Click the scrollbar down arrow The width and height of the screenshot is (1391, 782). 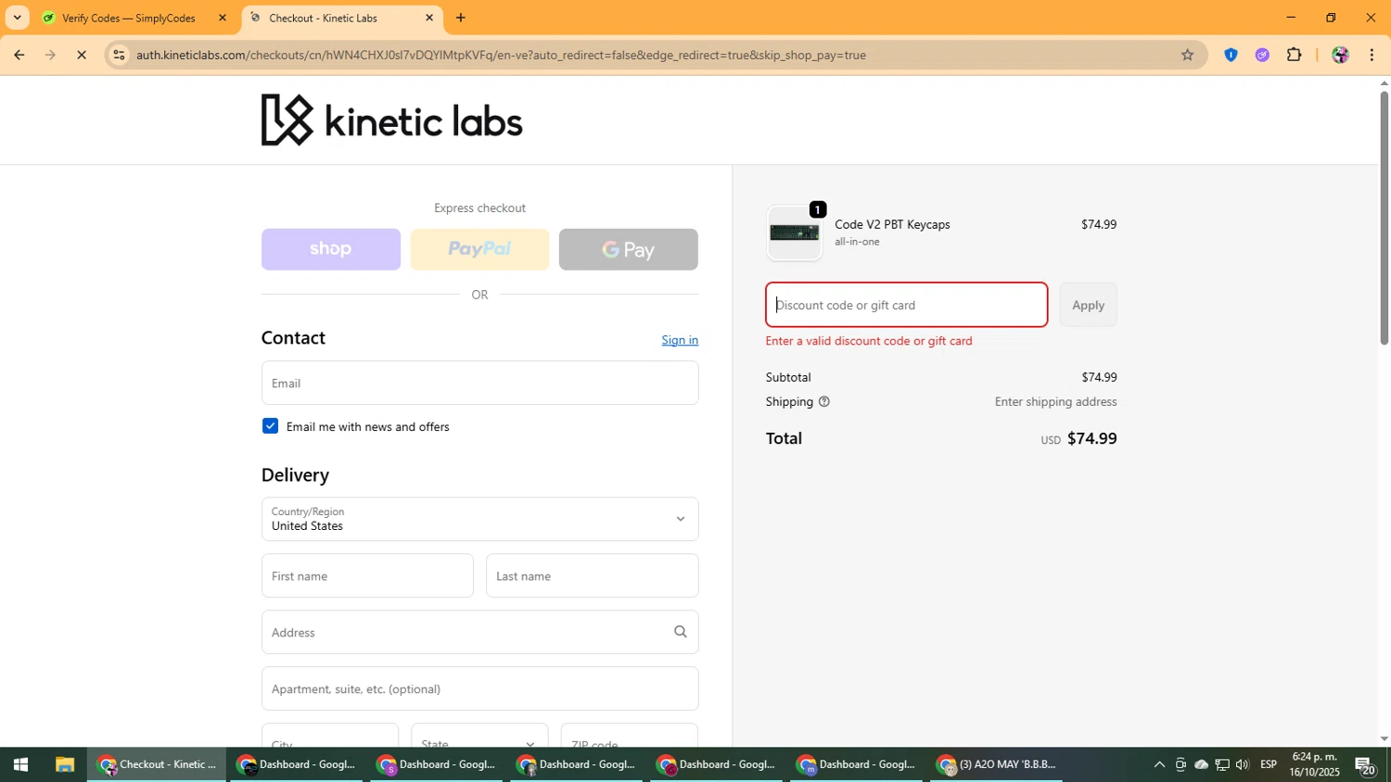(x=1384, y=739)
